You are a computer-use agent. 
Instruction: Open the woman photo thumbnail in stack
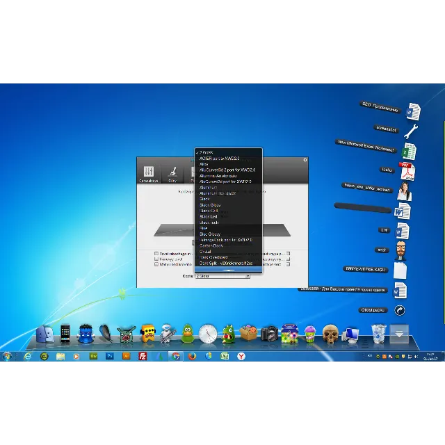(x=405, y=192)
